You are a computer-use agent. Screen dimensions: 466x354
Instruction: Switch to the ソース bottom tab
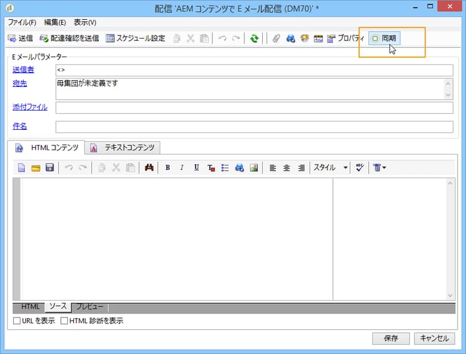tap(58, 306)
